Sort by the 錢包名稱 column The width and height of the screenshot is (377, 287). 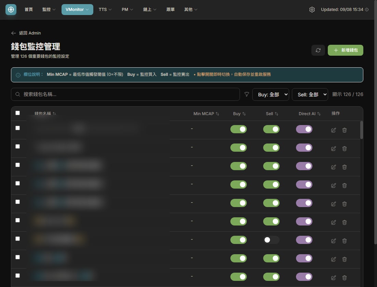[x=45, y=113]
